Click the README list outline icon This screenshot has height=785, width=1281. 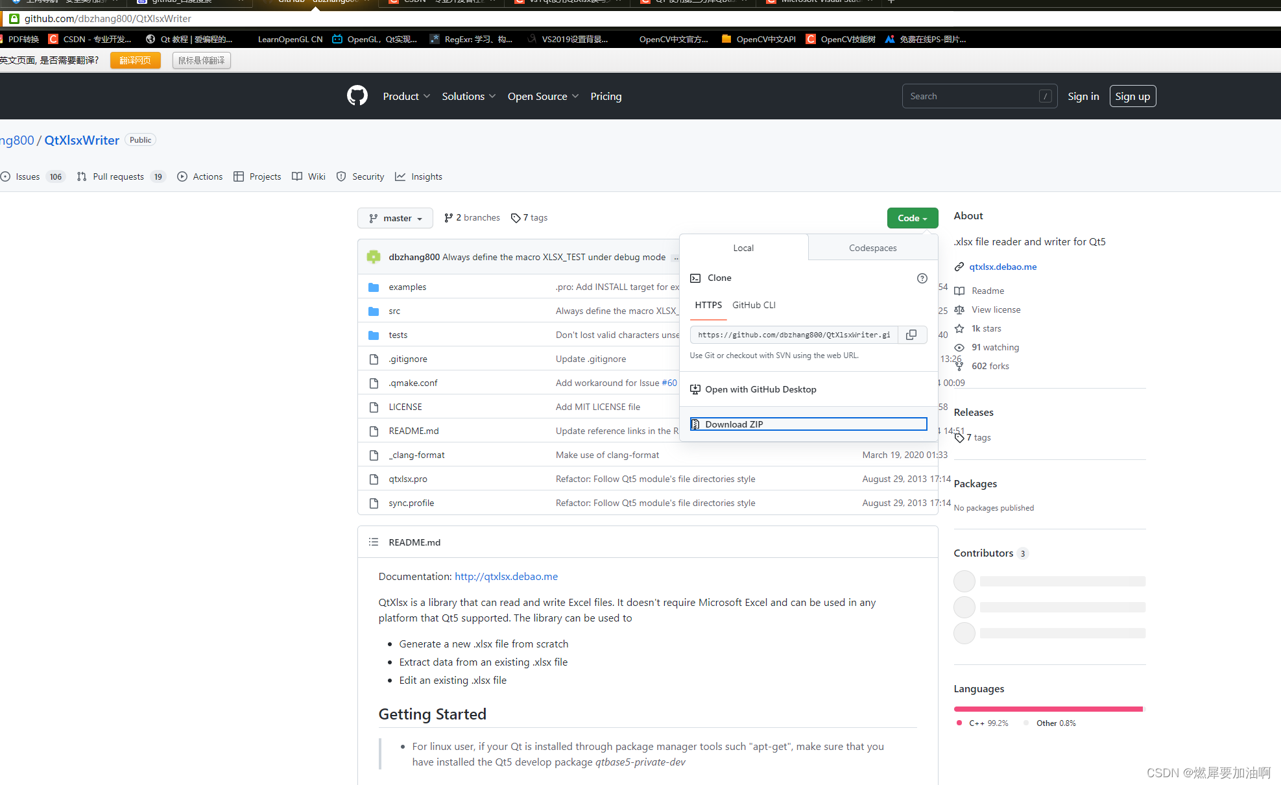(374, 542)
